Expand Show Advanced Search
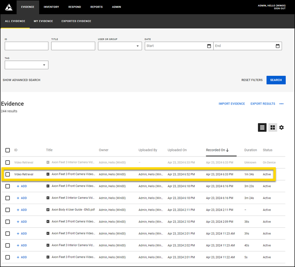 (21, 80)
